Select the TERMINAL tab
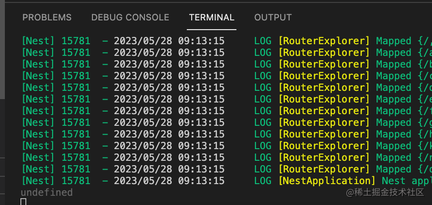Screen dimensions: 432x205 (212, 17)
